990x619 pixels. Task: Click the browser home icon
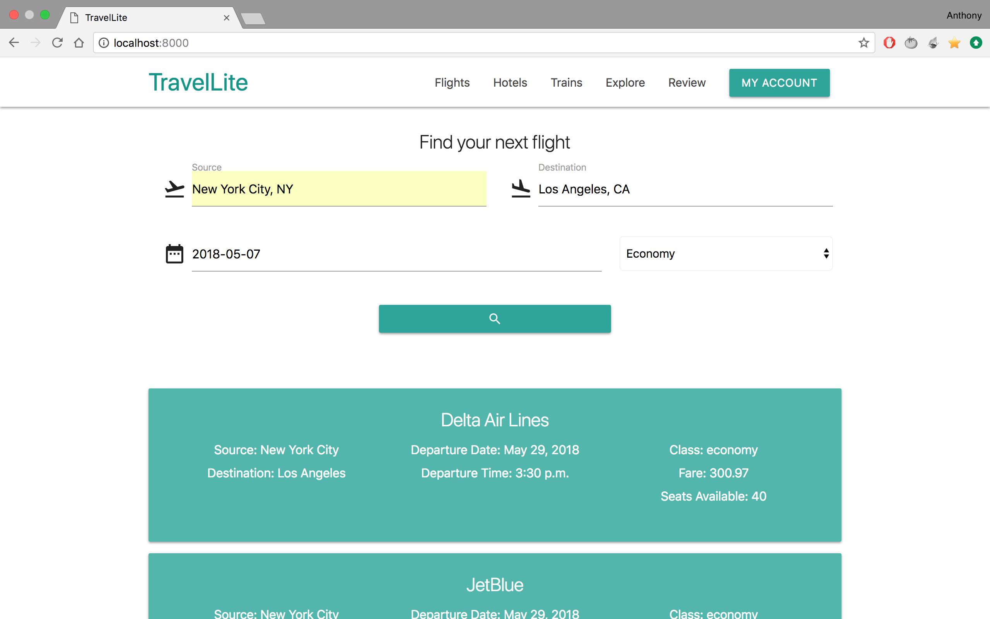pyautogui.click(x=79, y=43)
